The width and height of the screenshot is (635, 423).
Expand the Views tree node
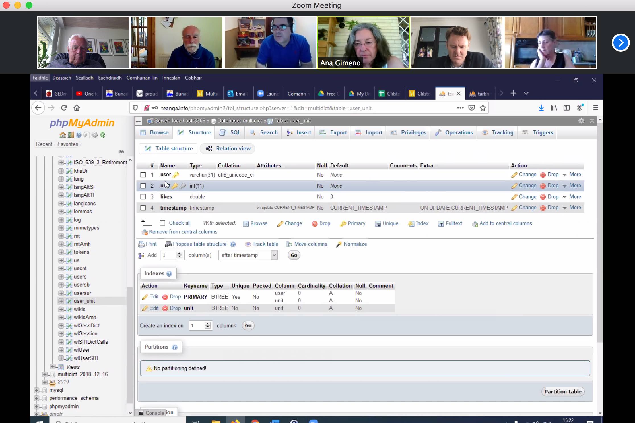(53, 366)
